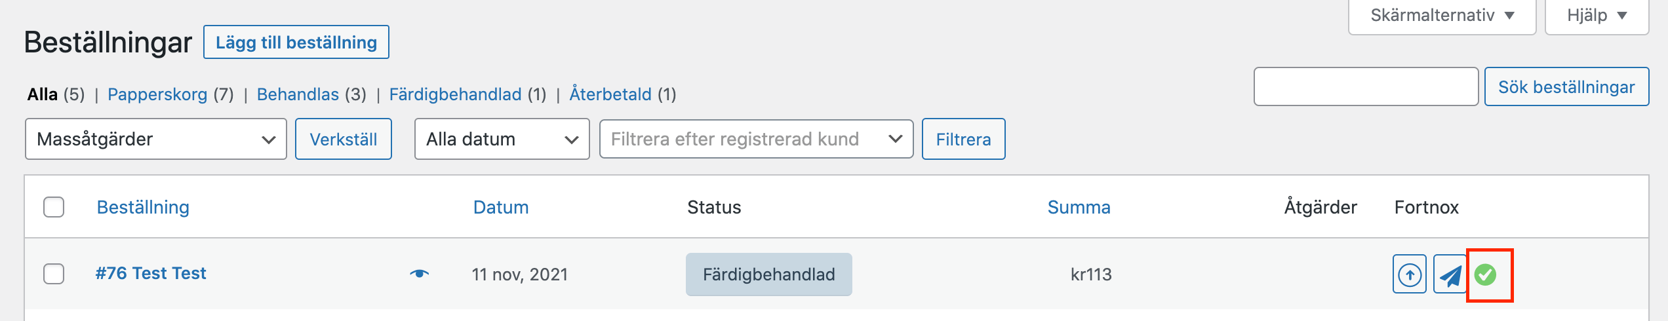Click the Fortnox send paper-plane icon
The width and height of the screenshot is (1668, 321).
(1450, 274)
